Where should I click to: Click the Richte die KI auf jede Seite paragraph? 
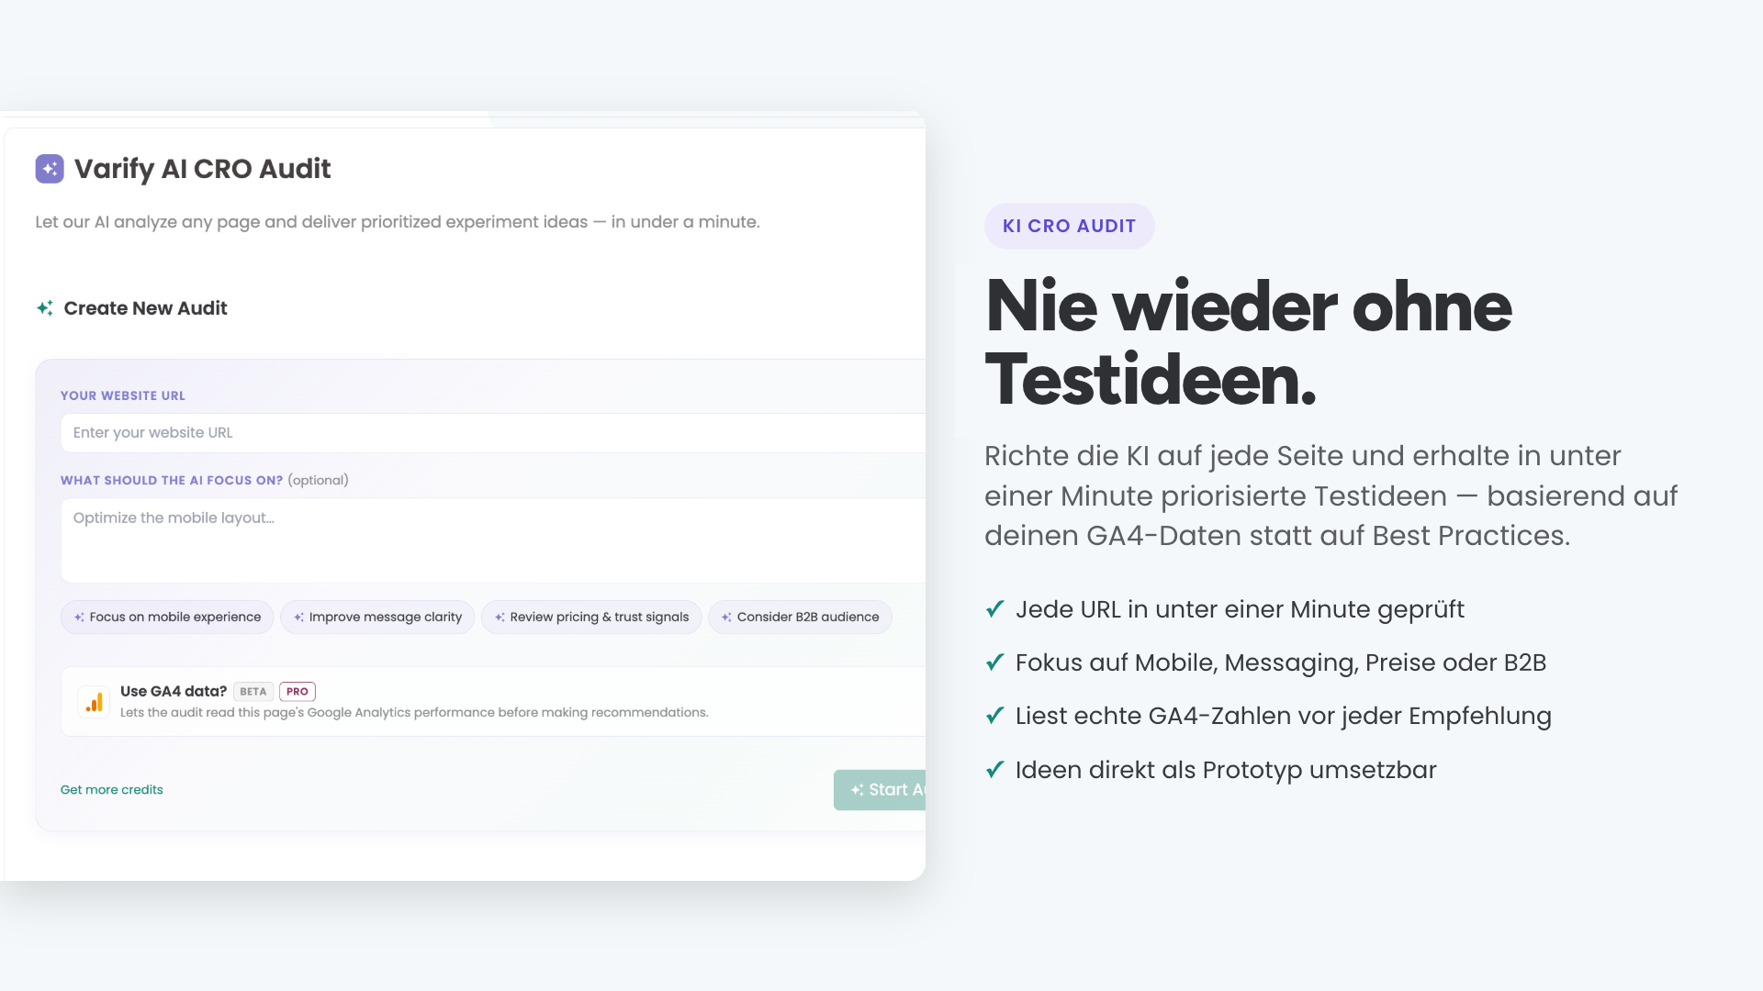(1331, 495)
